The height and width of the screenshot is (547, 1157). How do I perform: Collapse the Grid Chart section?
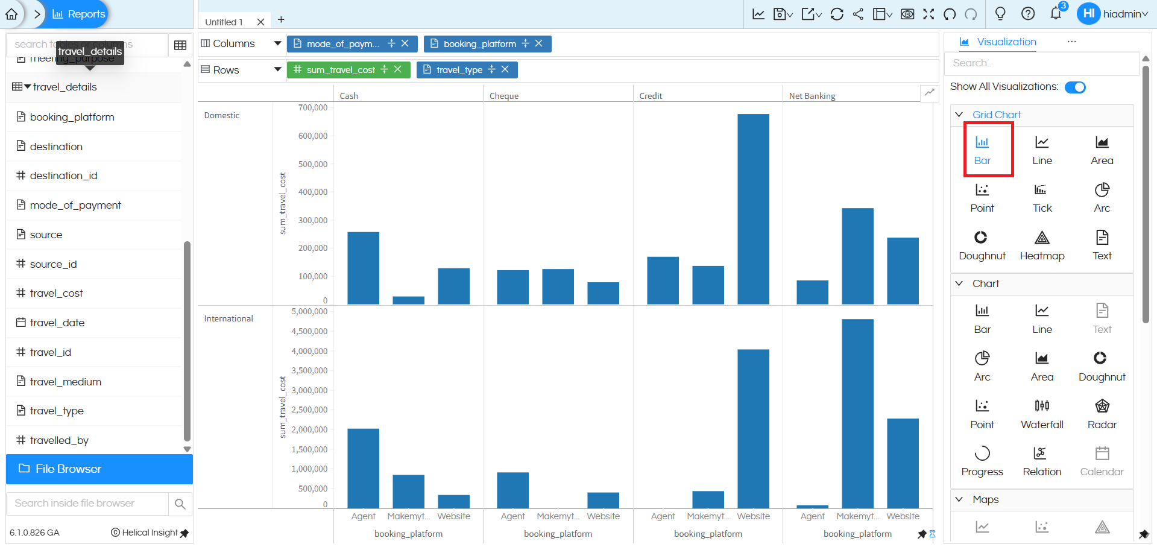959,115
